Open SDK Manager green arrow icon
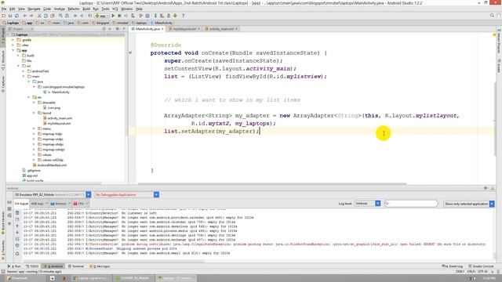The width and height of the screenshot is (502, 282). tap(175, 16)
